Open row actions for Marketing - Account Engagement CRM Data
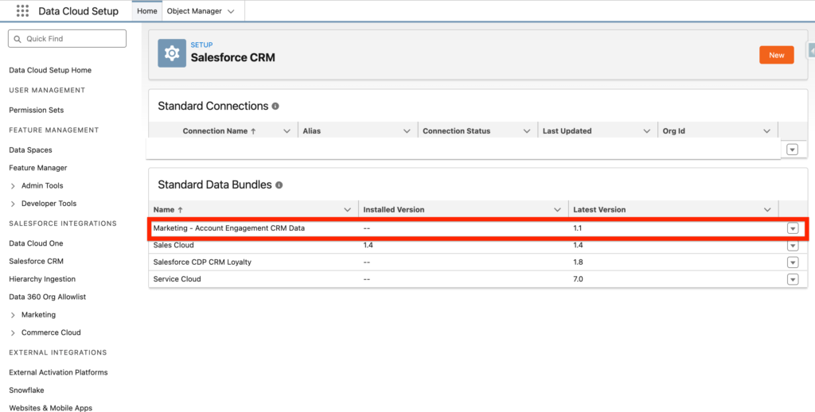The image size is (815, 412). 792,228
